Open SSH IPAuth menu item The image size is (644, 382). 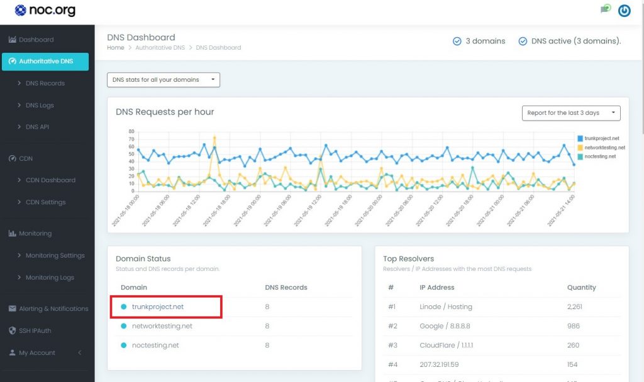pyautogui.click(x=35, y=330)
